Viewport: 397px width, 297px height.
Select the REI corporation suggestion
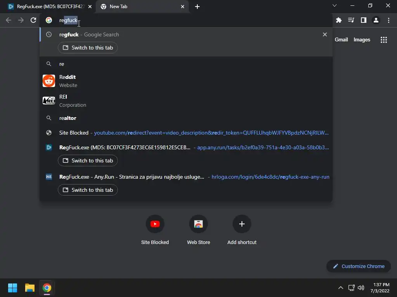tap(186, 101)
